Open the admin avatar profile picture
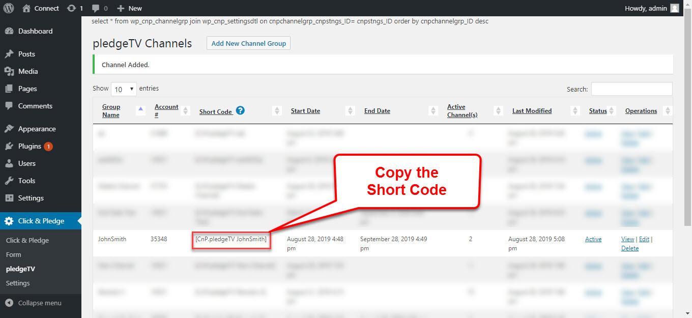 tap(674, 8)
